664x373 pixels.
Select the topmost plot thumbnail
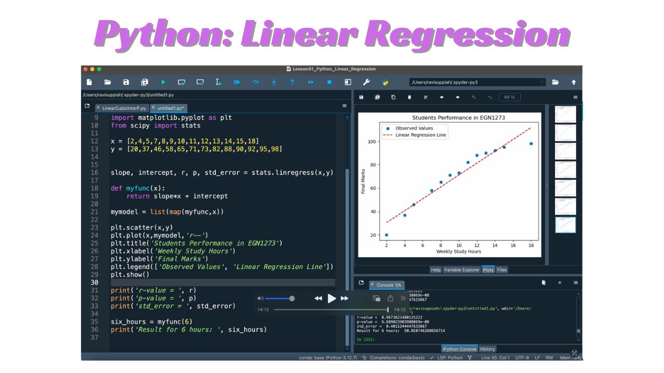pos(565,114)
